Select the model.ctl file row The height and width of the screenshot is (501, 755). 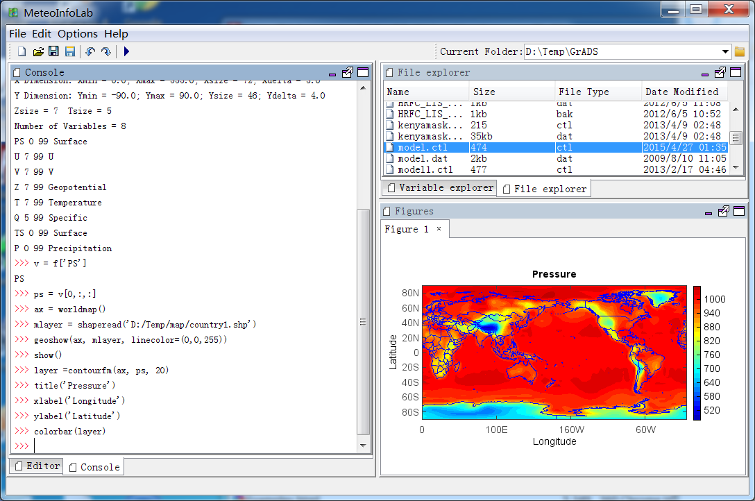(556, 147)
